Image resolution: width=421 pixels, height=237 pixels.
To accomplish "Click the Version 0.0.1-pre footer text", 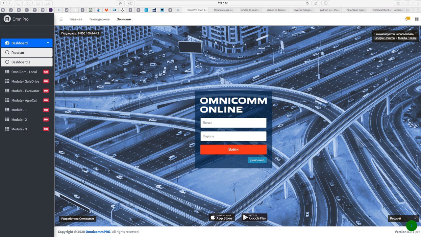I will click(408, 232).
